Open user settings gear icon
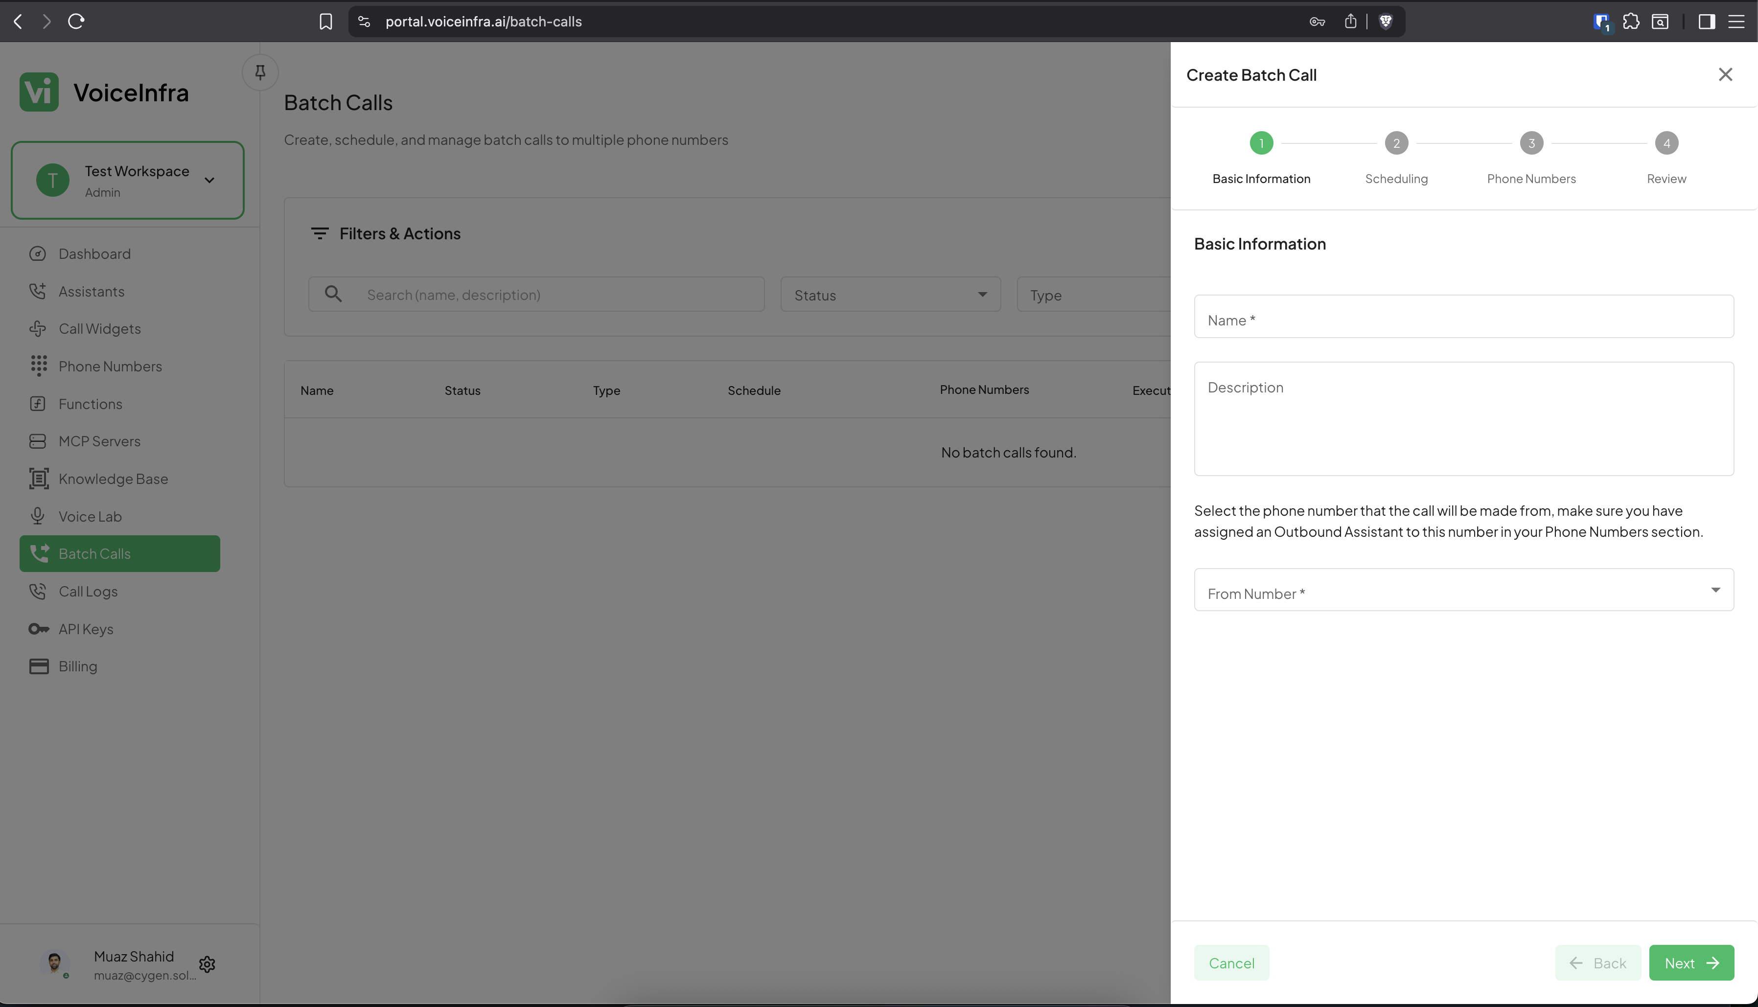This screenshot has width=1758, height=1007. (x=207, y=964)
